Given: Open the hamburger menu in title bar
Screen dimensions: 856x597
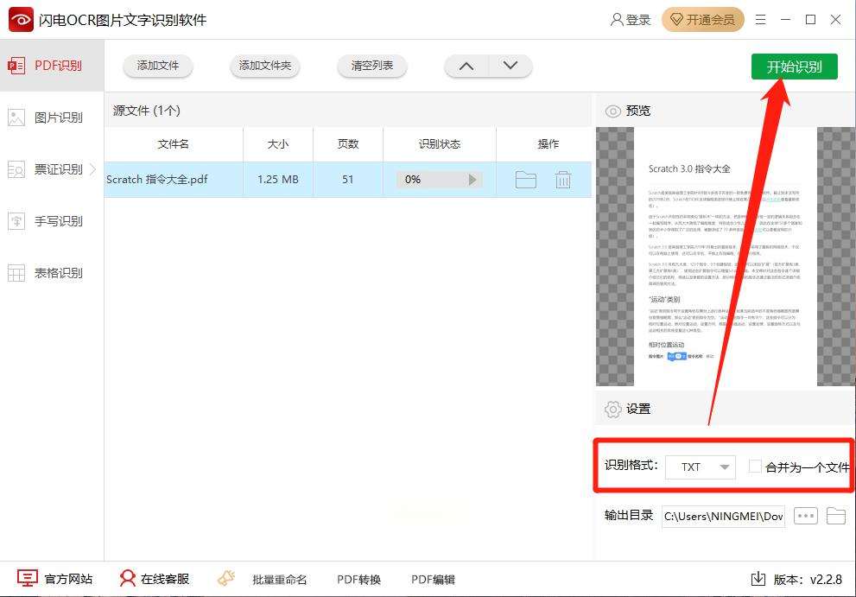Looking at the screenshot, I should coord(761,20).
